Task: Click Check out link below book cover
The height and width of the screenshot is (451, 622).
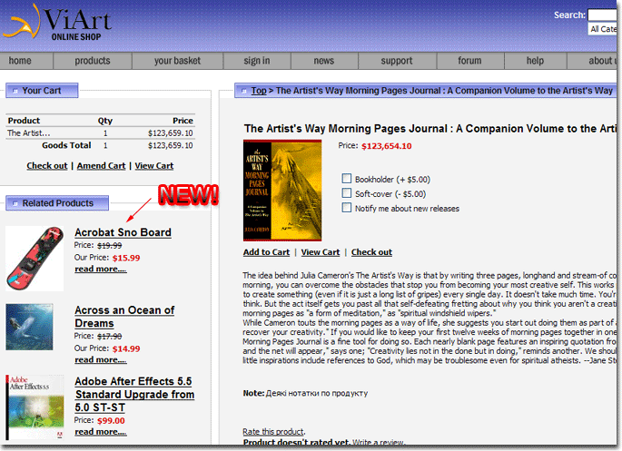Action: pos(371,252)
